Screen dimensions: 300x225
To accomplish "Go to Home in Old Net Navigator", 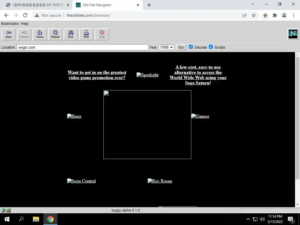I will click(40, 35).
